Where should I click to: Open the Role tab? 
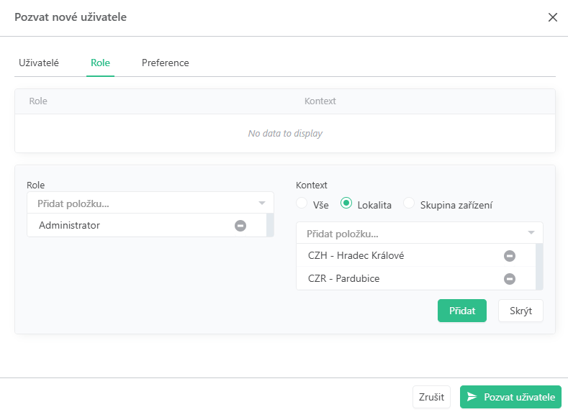tap(100, 63)
